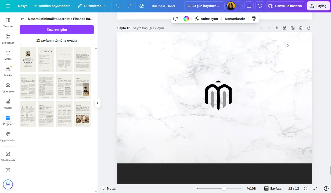The width and height of the screenshot is (331, 193).
Task: Launch the Canva AI assistant sparkle button
Action: coord(8,184)
